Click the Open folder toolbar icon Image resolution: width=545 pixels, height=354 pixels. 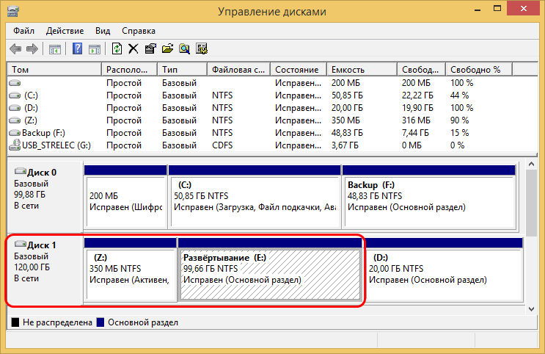(x=167, y=49)
